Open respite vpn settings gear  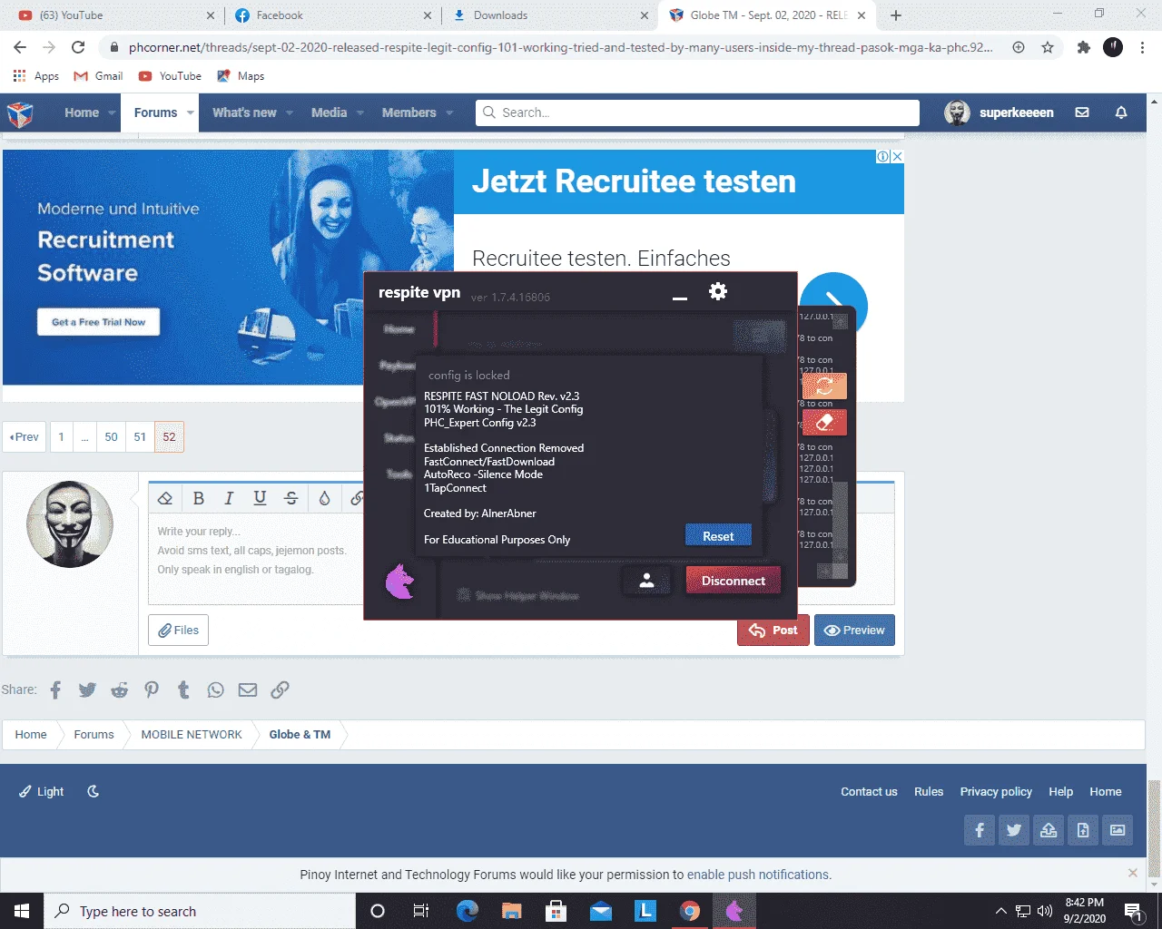(x=718, y=291)
